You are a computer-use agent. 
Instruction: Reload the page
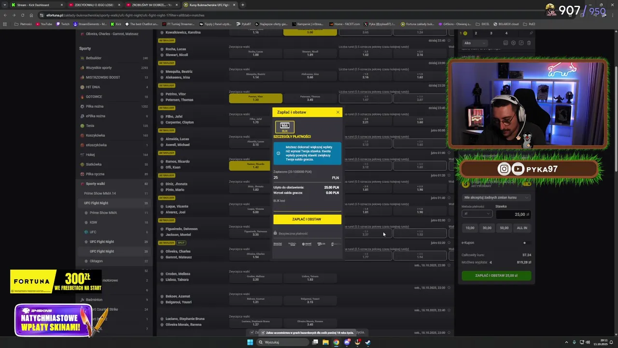coord(23,15)
